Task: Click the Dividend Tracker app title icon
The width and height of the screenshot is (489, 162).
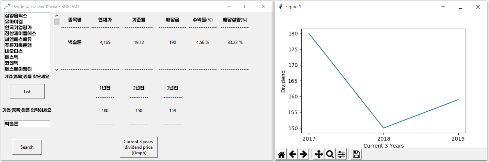Action: [7, 7]
